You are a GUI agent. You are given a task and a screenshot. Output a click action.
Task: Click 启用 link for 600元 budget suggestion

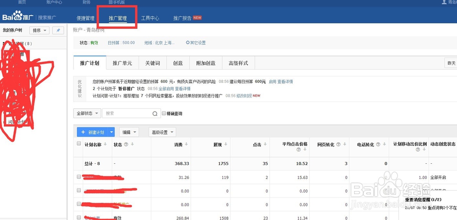(x=272, y=82)
